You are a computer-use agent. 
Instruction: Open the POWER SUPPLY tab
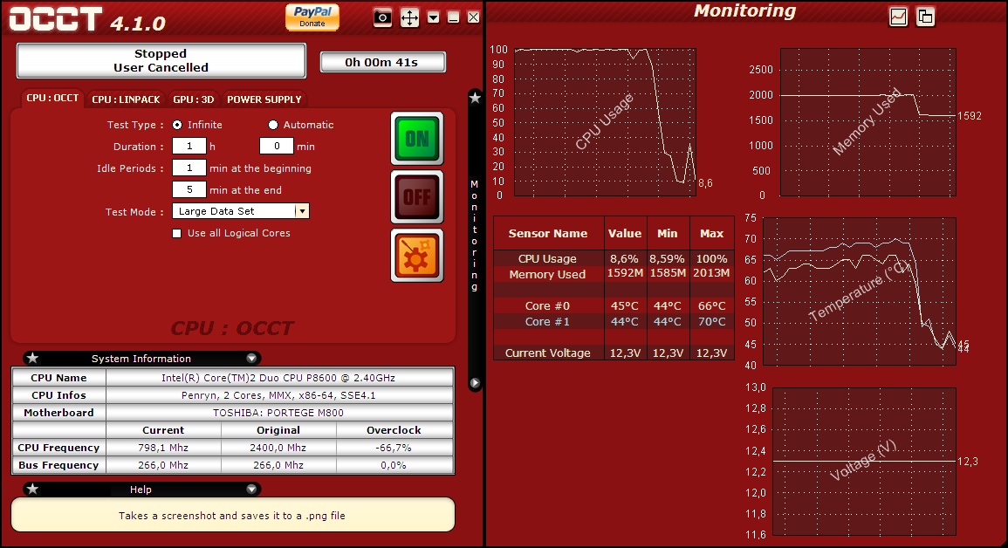point(264,99)
